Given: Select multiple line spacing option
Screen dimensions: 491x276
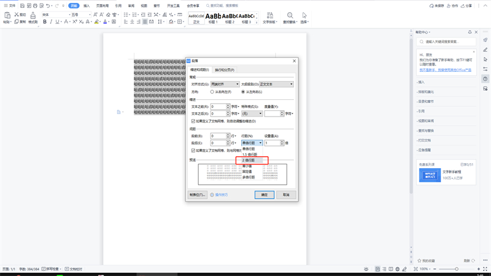Looking at the screenshot, I should (x=252, y=177).
